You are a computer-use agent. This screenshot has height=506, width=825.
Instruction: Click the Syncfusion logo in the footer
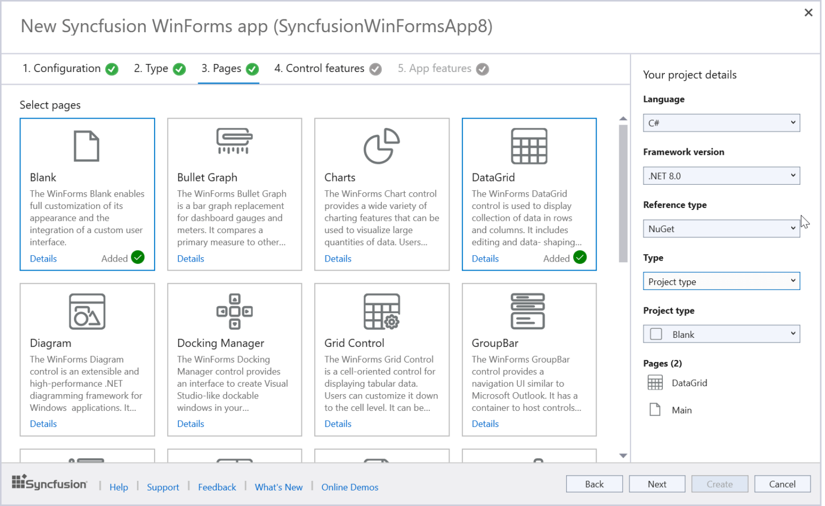tap(49, 482)
